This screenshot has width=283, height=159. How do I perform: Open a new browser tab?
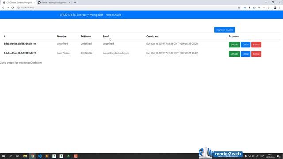click(x=75, y=3)
